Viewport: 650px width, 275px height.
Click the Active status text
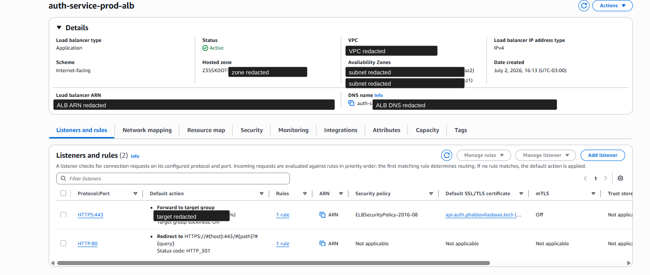(x=216, y=48)
